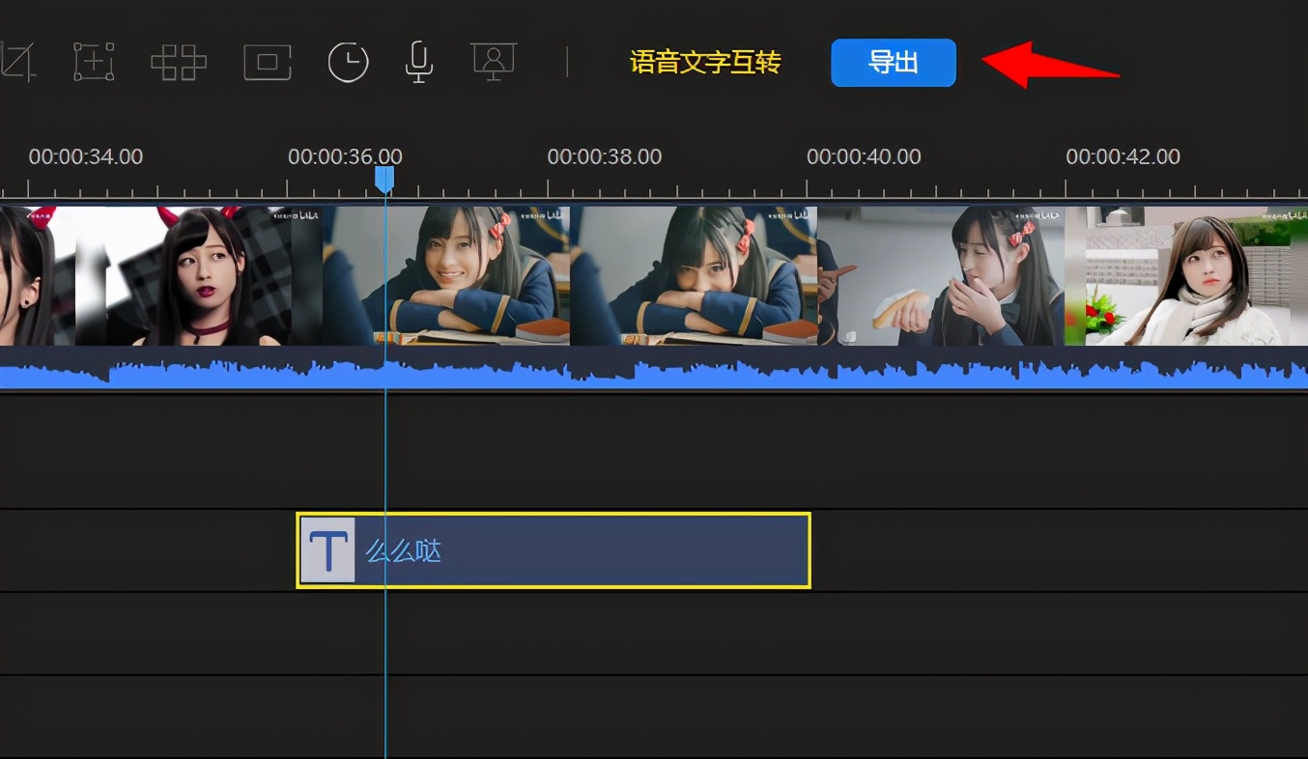Select thumbnail of girl in white scarf
The width and height of the screenshot is (1308, 759).
click(x=1186, y=276)
